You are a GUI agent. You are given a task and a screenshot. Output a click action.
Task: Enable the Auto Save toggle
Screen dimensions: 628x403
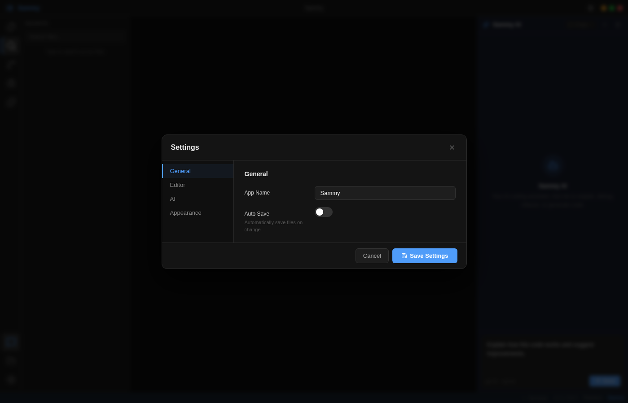[x=324, y=212]
